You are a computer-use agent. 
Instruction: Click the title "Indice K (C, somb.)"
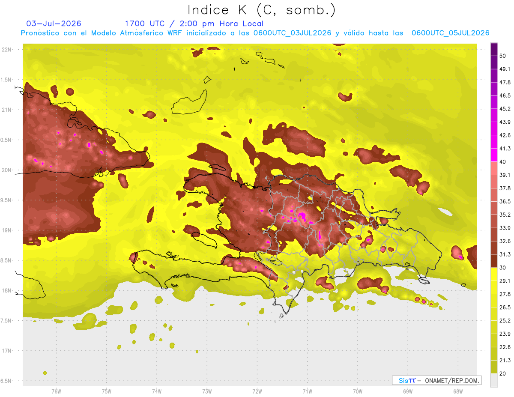point(261,10)
